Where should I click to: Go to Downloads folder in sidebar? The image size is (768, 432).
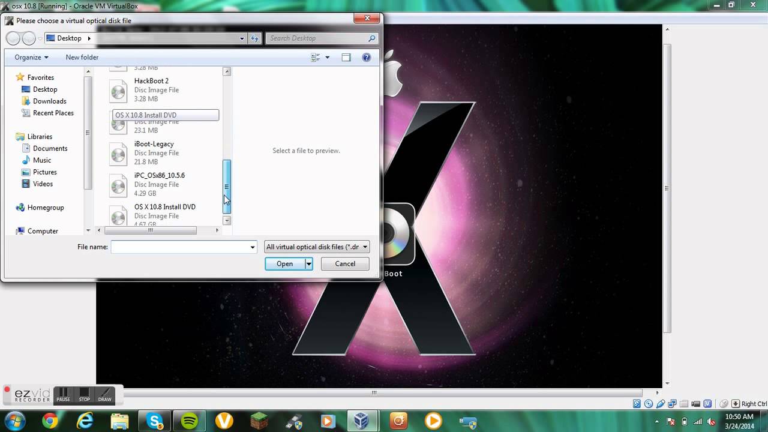[49, 101]
